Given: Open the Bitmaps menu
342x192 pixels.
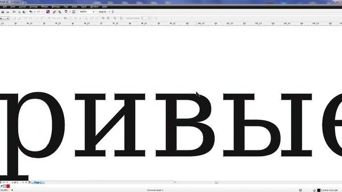Looking at the screenshot, I should (56, 7).
